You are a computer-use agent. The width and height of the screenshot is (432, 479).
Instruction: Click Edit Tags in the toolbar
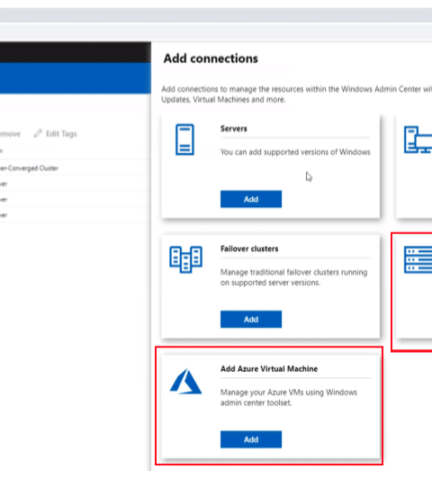coord(55,133)
